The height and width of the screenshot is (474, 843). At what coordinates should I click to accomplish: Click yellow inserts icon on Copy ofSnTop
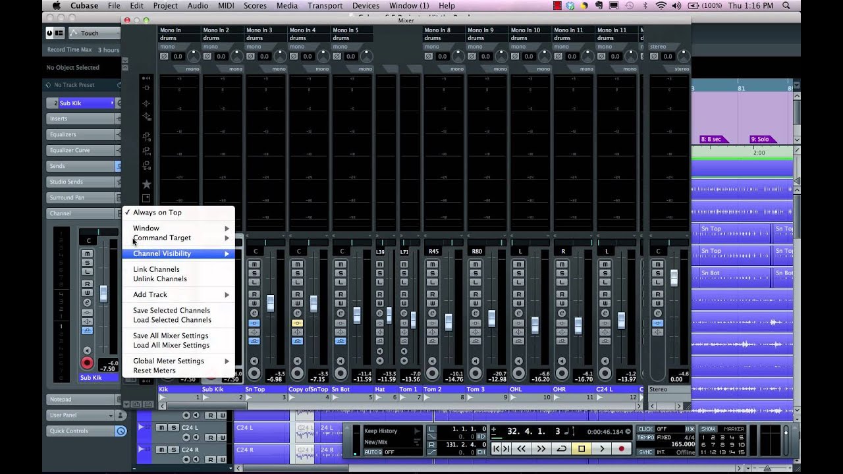297,323
